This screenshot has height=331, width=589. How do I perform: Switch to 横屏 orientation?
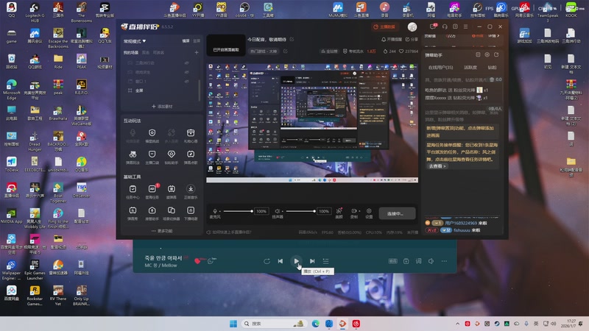point(186,41)
